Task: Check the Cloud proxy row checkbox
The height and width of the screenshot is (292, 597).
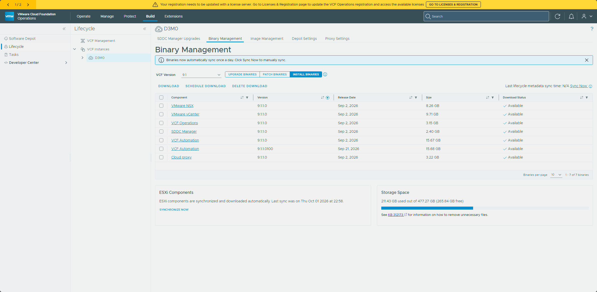Action: coord(161,157)
